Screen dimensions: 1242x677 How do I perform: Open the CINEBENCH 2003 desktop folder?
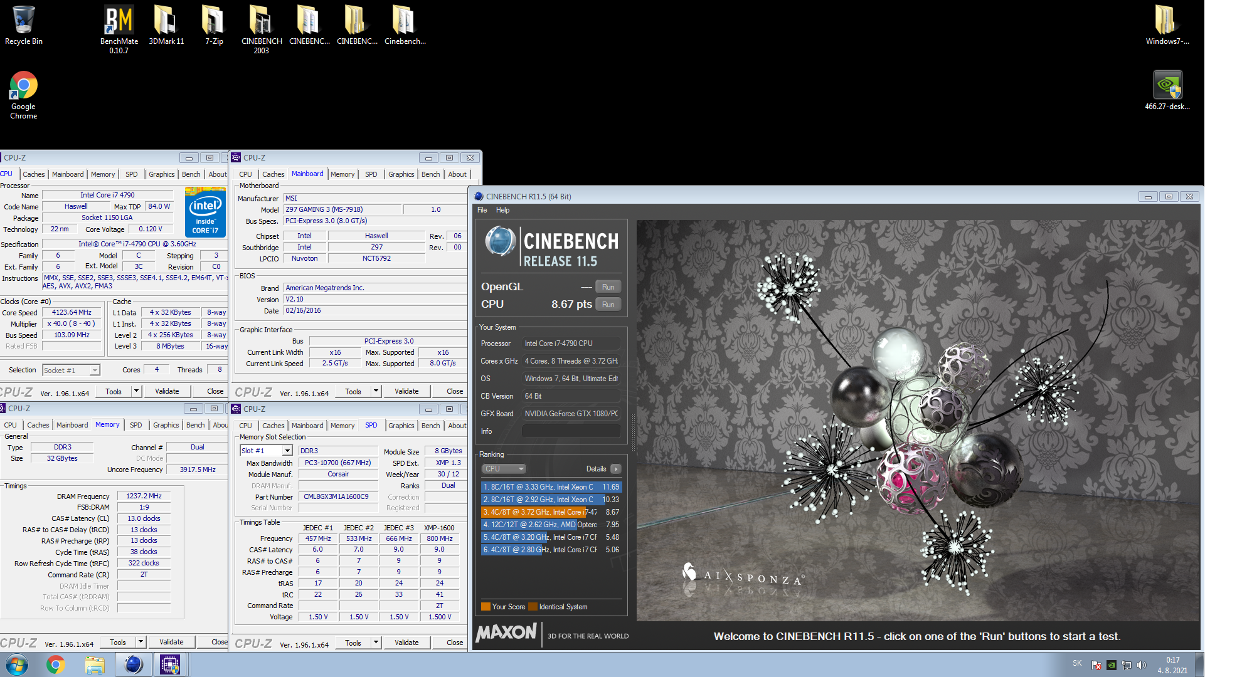coord(262,29)
